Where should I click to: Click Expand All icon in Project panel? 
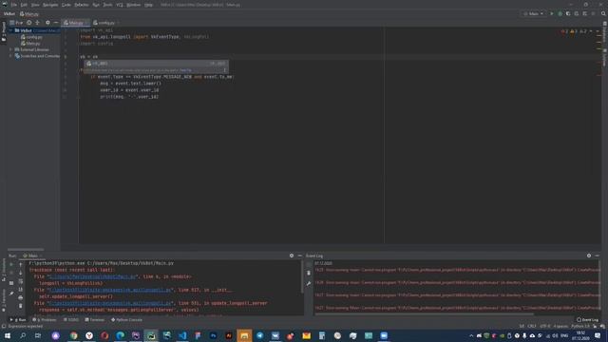38,23
